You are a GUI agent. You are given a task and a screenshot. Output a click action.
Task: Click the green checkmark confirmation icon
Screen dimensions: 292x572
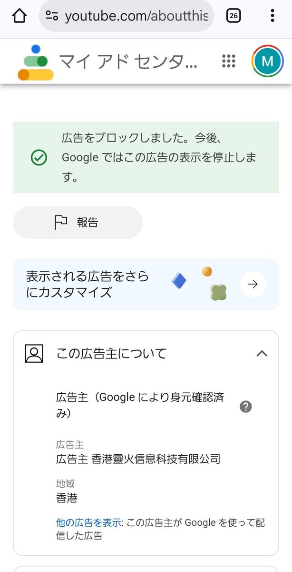coord(39,158)
